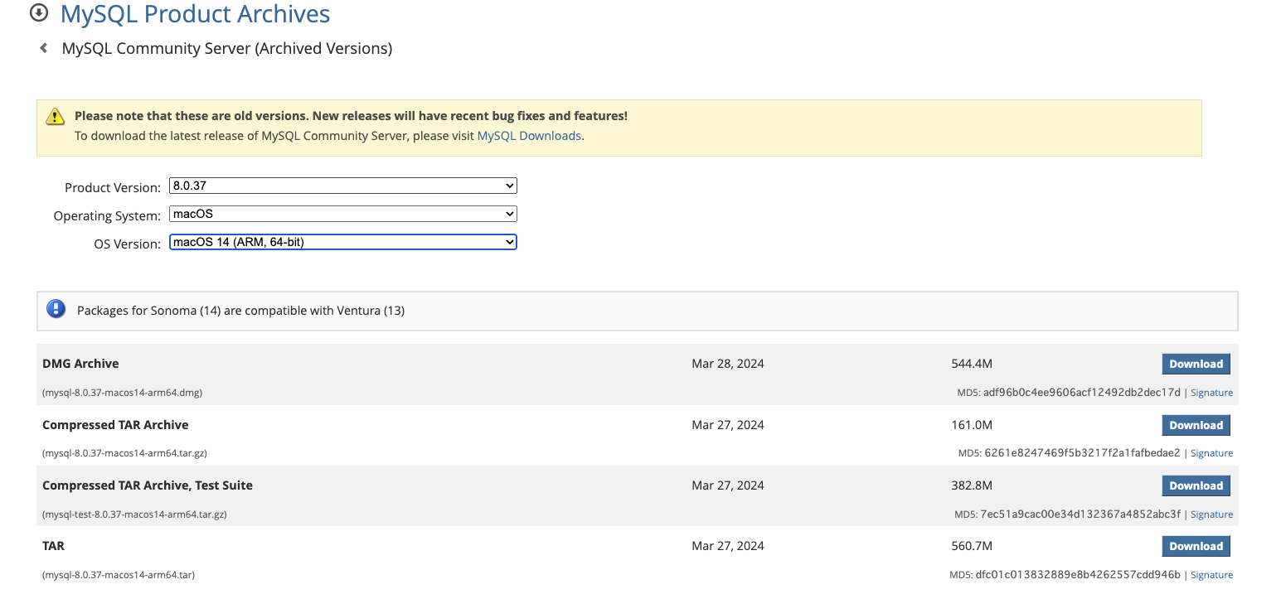The width and height of the screenshot is (1281, 594).
Task: View Signature for the Test Suite archive
Action: point(1211,514)
